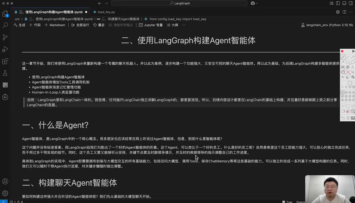355x203 pixels.
Task: Click the bullet Human-In-Loop人类监督功能
Action: pos(56,92)
